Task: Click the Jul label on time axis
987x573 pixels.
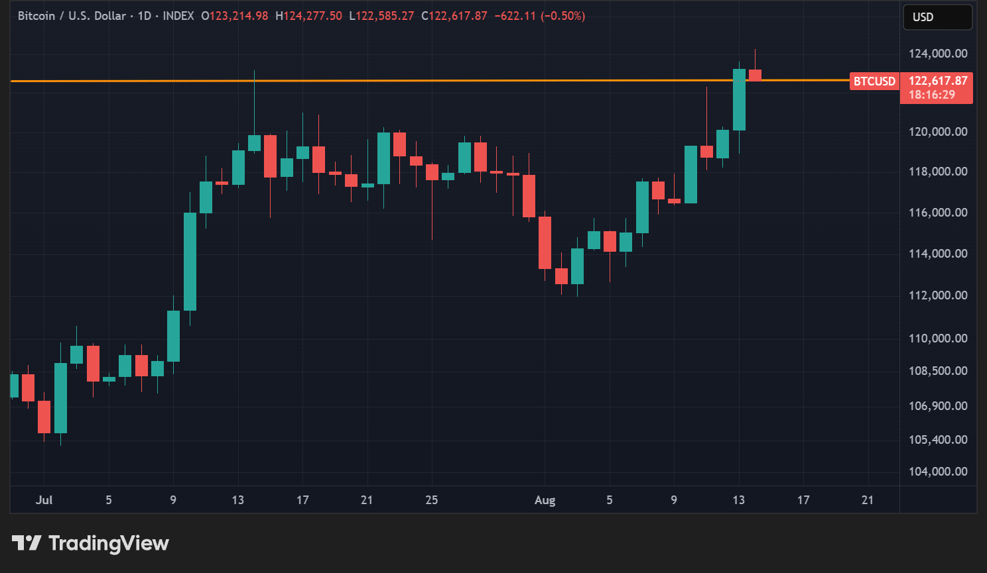Action: coord(44,500)
